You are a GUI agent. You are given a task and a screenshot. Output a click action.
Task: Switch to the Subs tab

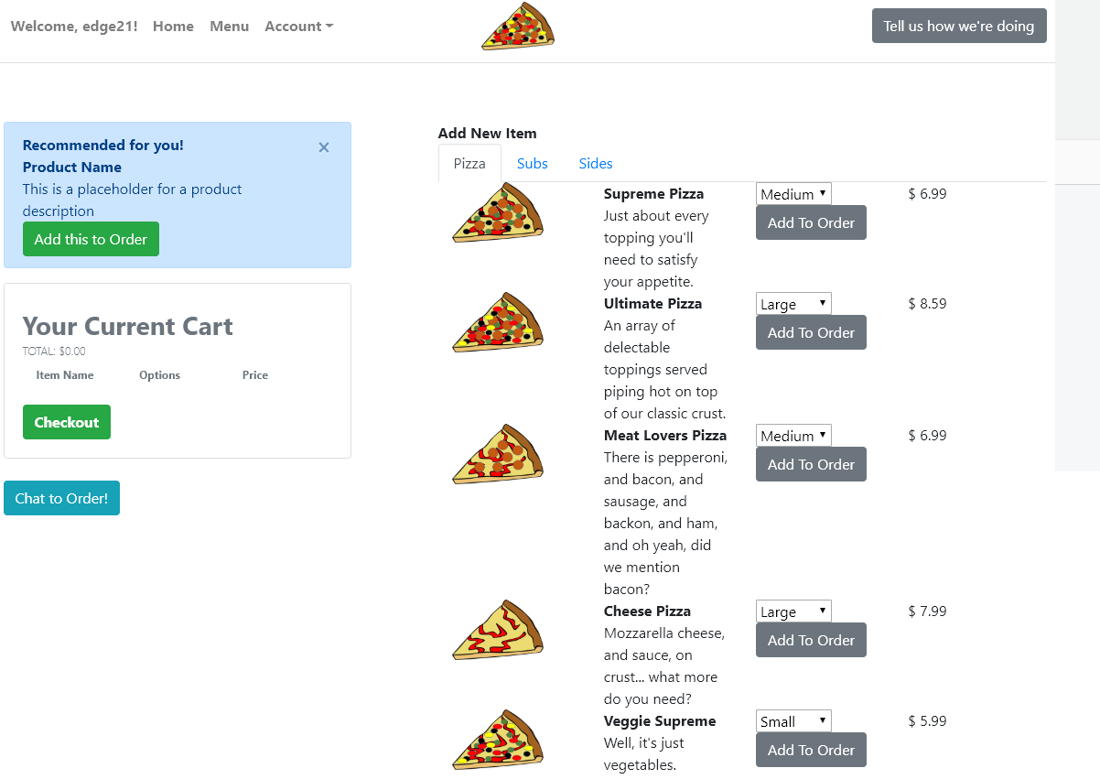pyautogui.click(x=532, y=164)
